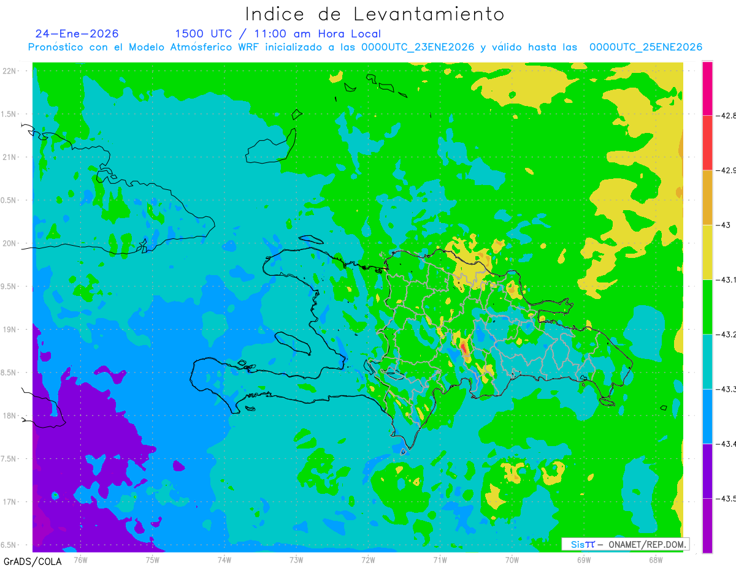Viewport: 736px width, 568px height.
Task: Click the '22N' latitude label
Action: [10, 71]
